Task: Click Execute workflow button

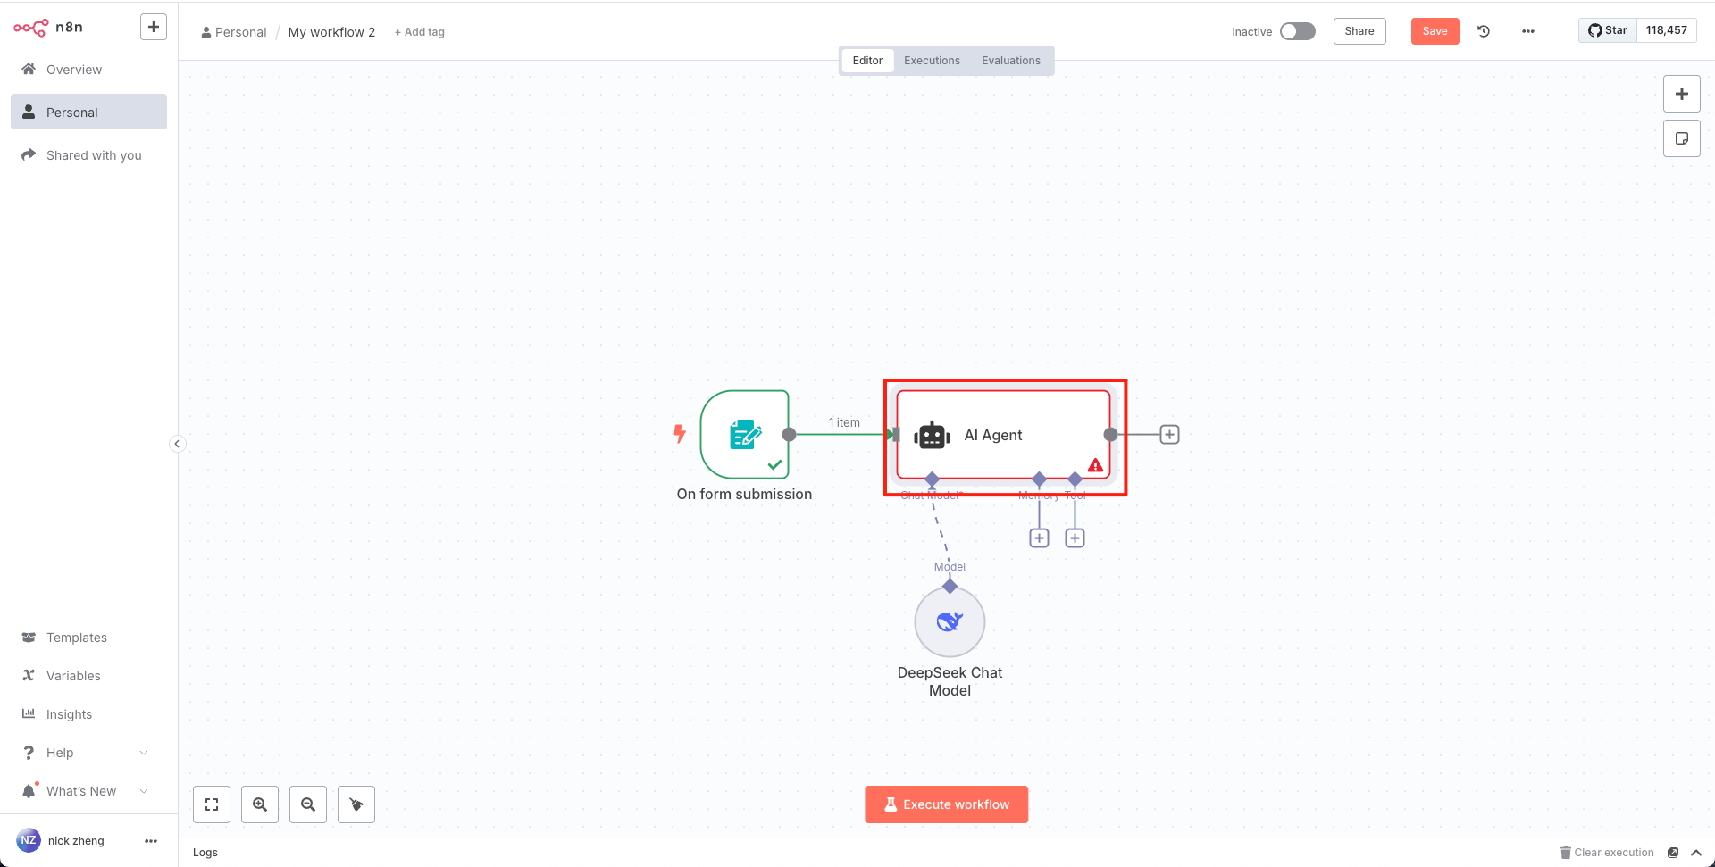Action: [947, 804]
